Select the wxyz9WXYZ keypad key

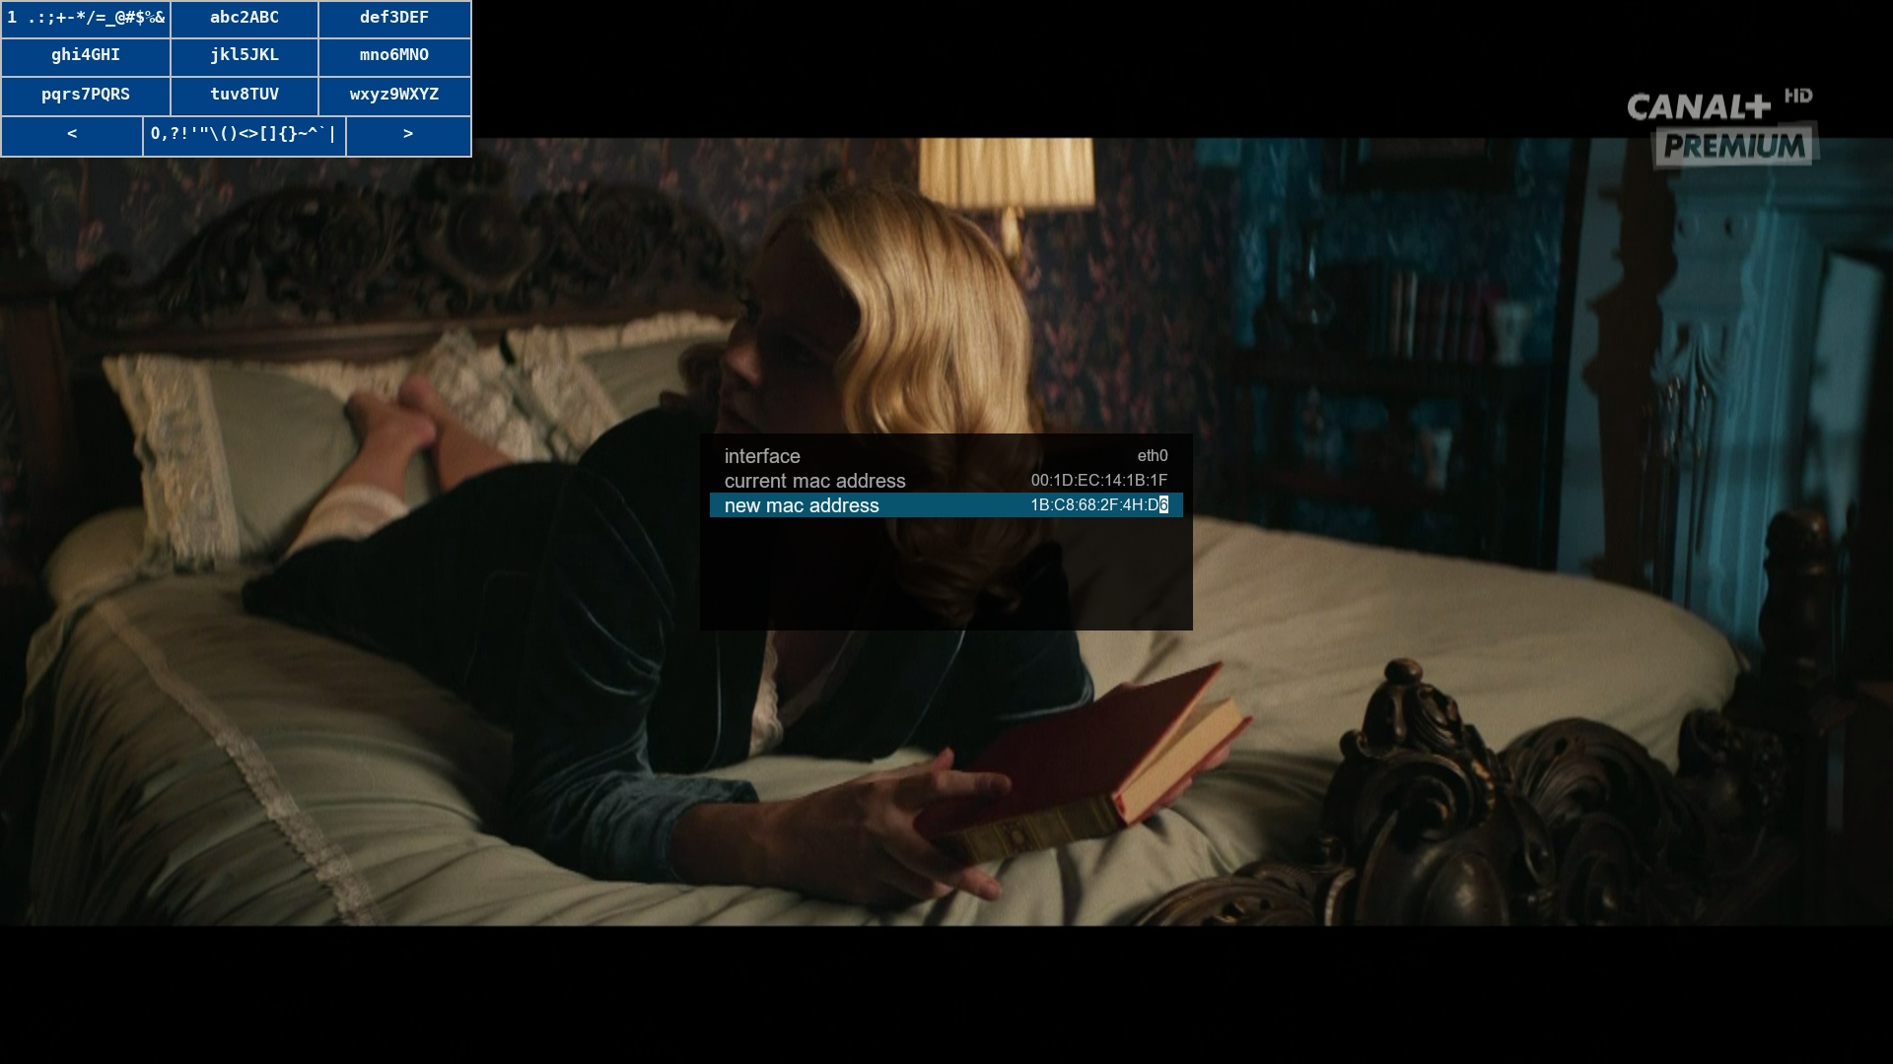(x=394, y=97)
